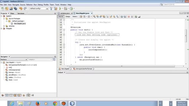Toggle Show Inherited Members navigator filter
189x106 pixels.
tap(3, 95)
